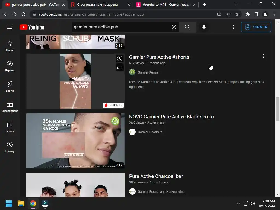The height and width of the screenshot is (210, 280).
Task: Clear the search query with X
Action: click(x=174, y=27)
